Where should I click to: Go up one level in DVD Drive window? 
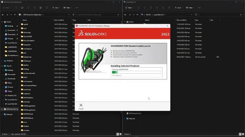coord(15,15)
